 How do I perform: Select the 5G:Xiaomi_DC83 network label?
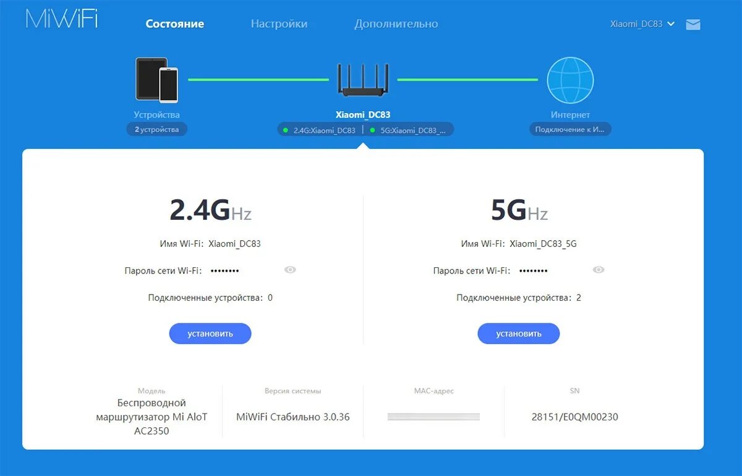coord(412,130)
